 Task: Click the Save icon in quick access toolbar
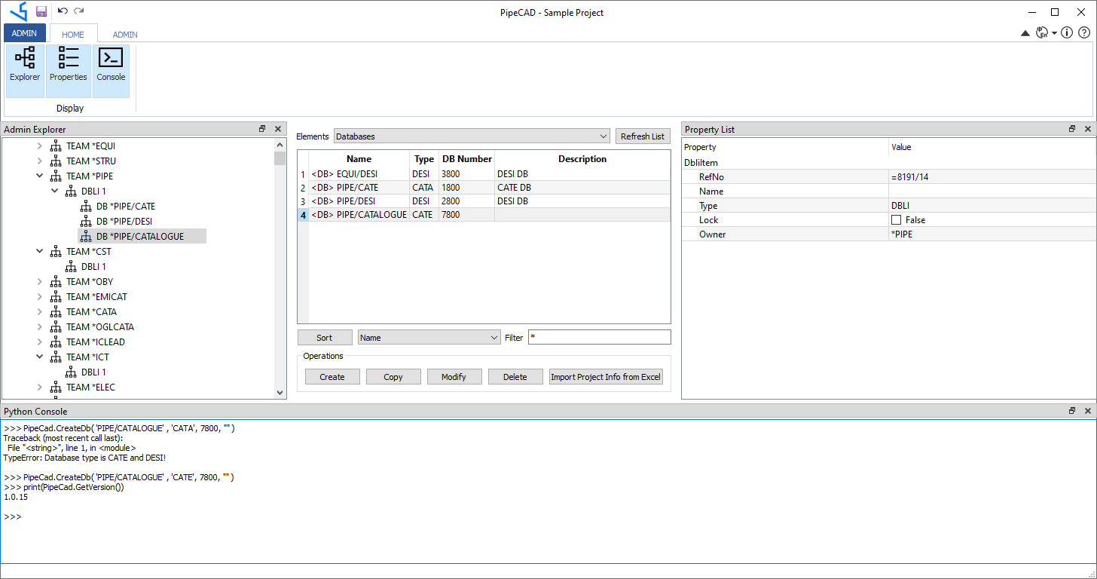tap(40, 11)
